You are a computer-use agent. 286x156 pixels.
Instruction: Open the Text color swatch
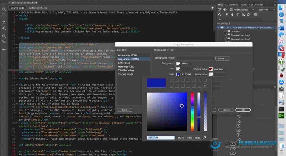tap(178, 69)
